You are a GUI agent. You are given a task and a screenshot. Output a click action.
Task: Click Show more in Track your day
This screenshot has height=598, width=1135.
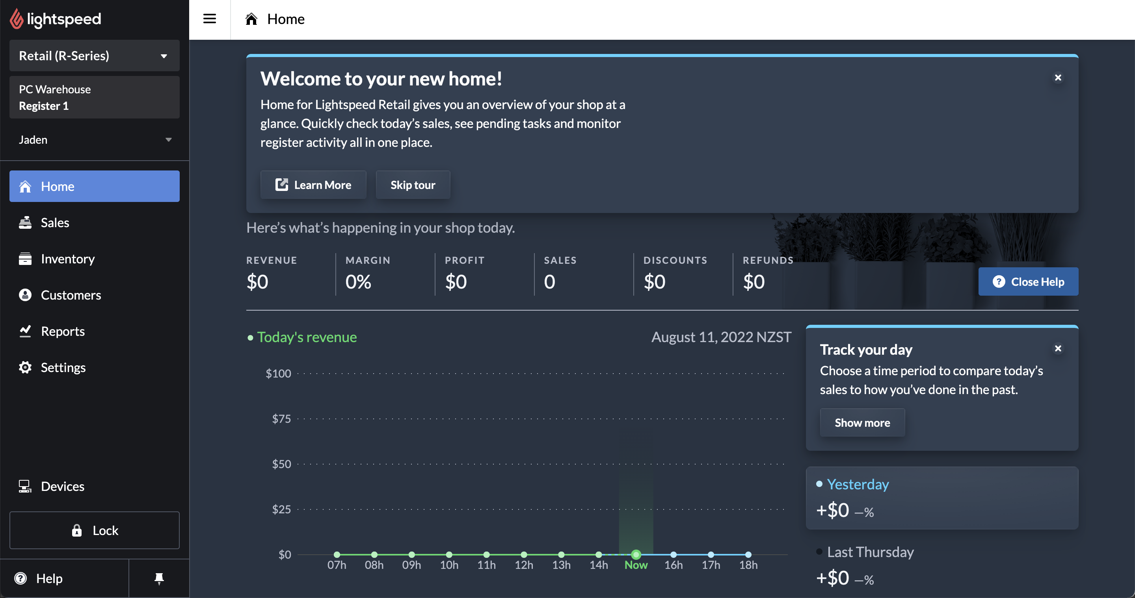[x=862, y=422]
